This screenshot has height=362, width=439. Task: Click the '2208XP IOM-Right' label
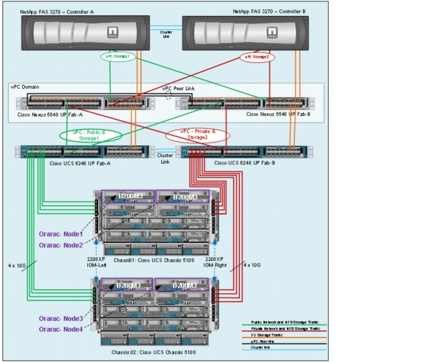click(215, 262)
